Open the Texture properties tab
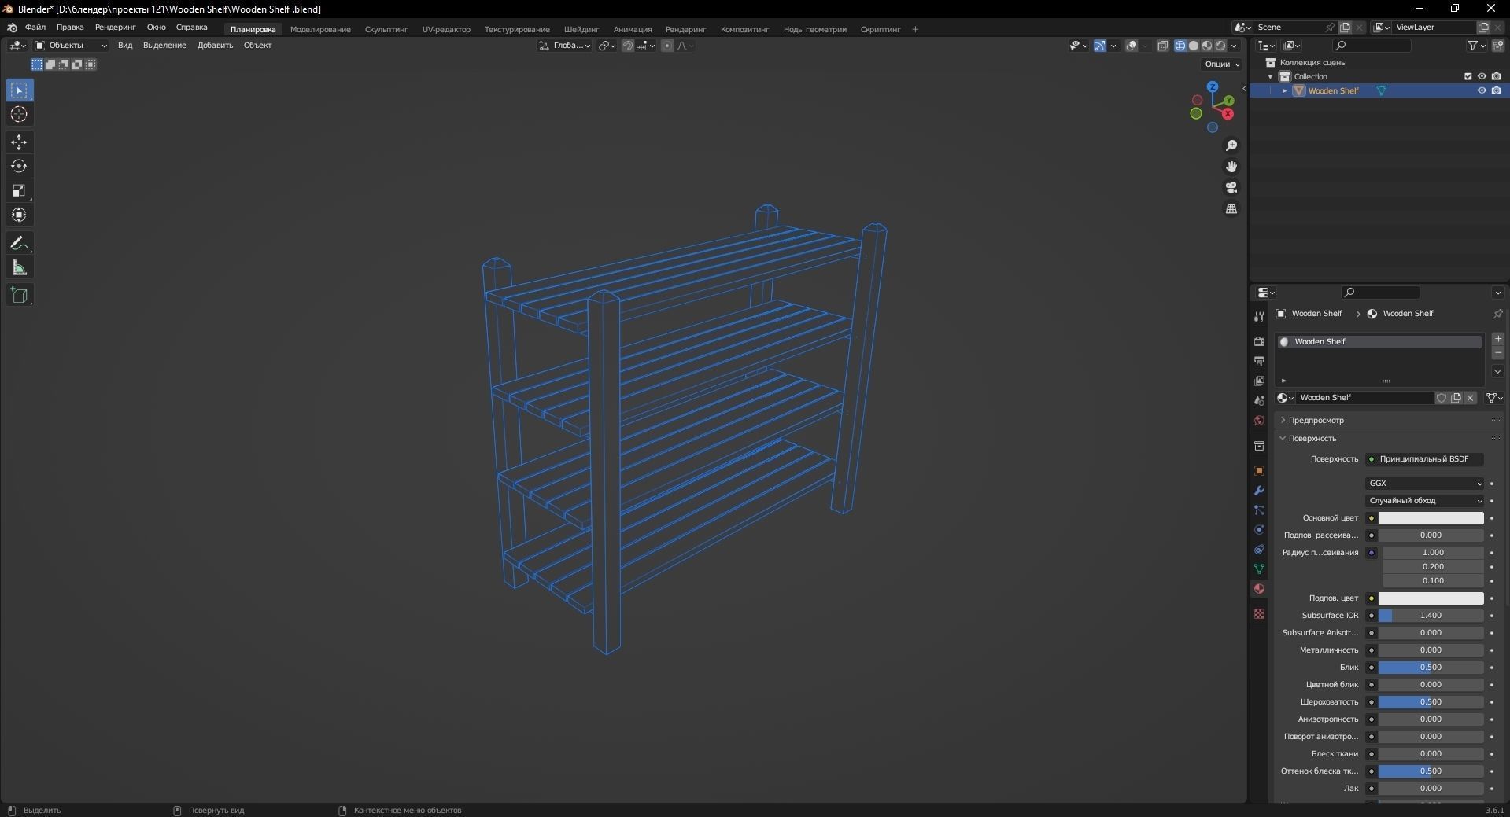Viewport: 1510px width, 817px height. click(x=1259, y=613)
